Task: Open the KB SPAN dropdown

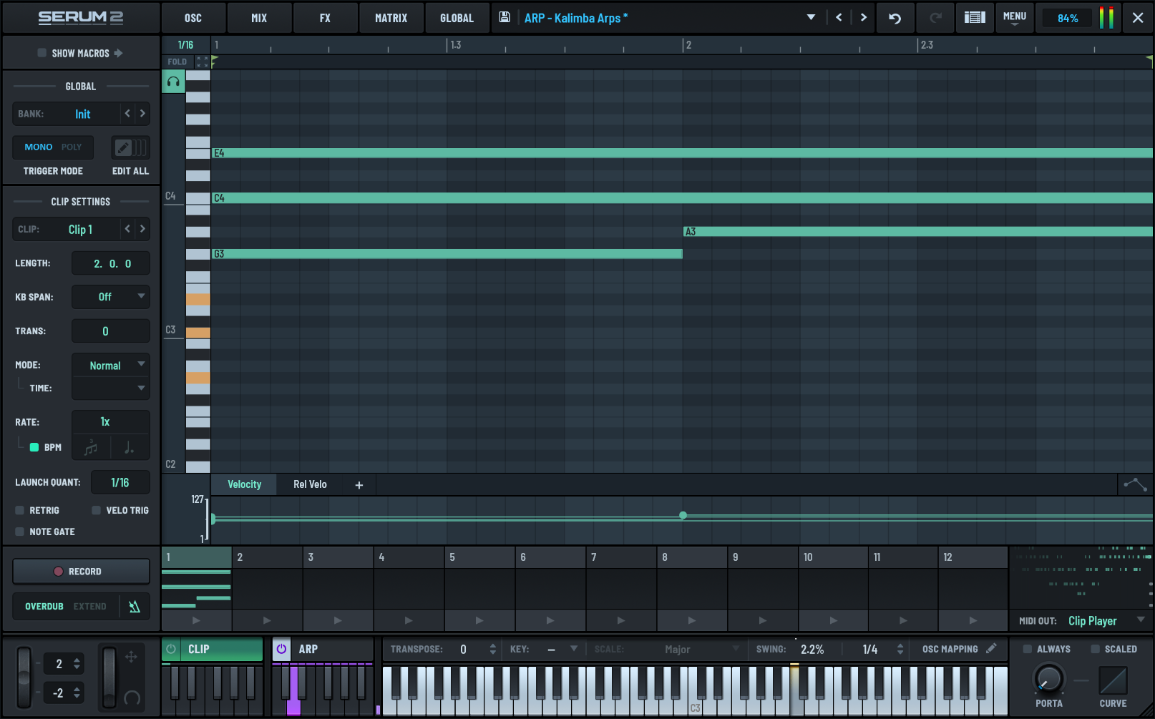Action: click(111, 297)
